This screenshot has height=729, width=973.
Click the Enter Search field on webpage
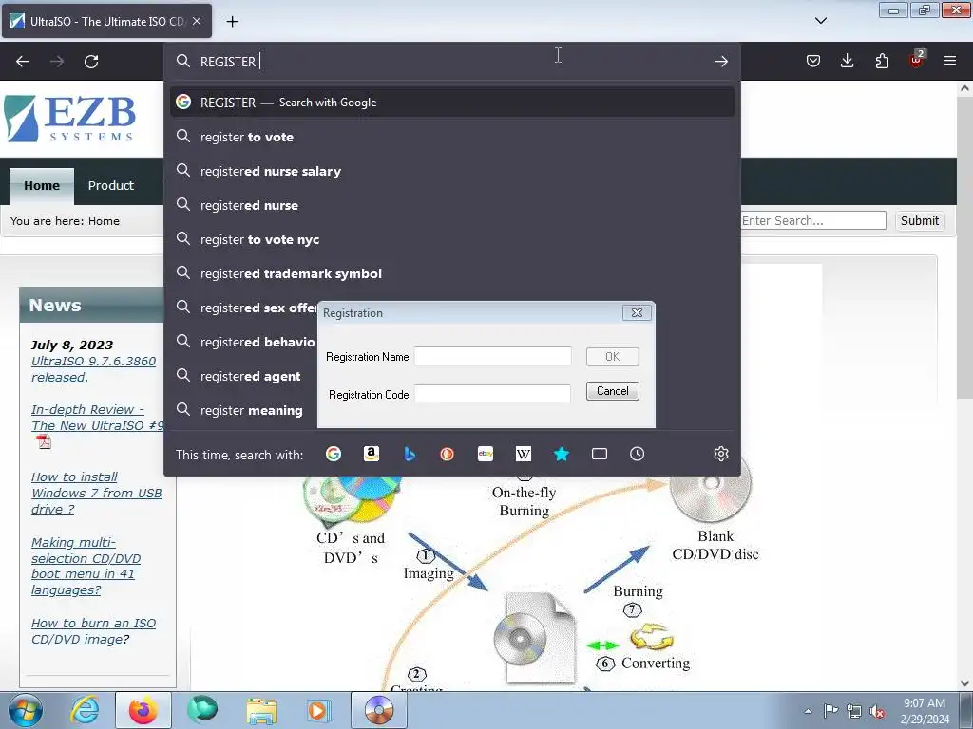[813, 220]
